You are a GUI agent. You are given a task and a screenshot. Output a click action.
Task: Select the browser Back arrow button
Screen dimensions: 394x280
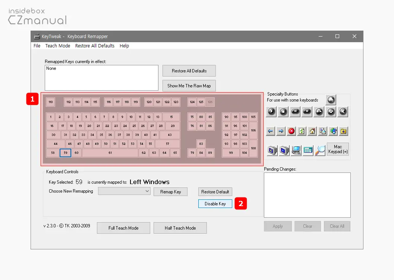click(271, 131)
